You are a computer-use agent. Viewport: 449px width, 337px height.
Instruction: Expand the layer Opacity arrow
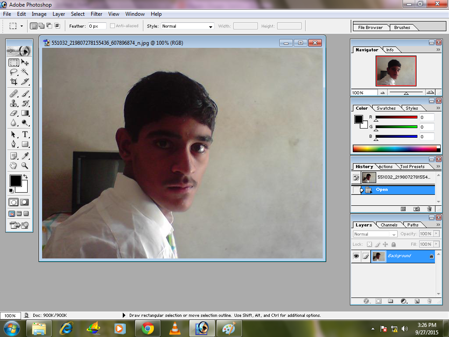tap(437, 234)
